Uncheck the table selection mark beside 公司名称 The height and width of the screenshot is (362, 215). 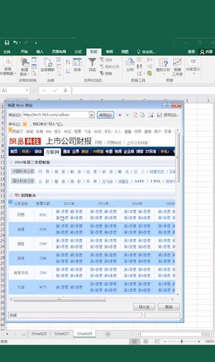10,202
